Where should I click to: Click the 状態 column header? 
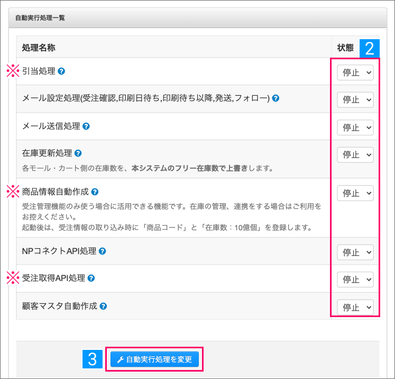tap(345, 48)
